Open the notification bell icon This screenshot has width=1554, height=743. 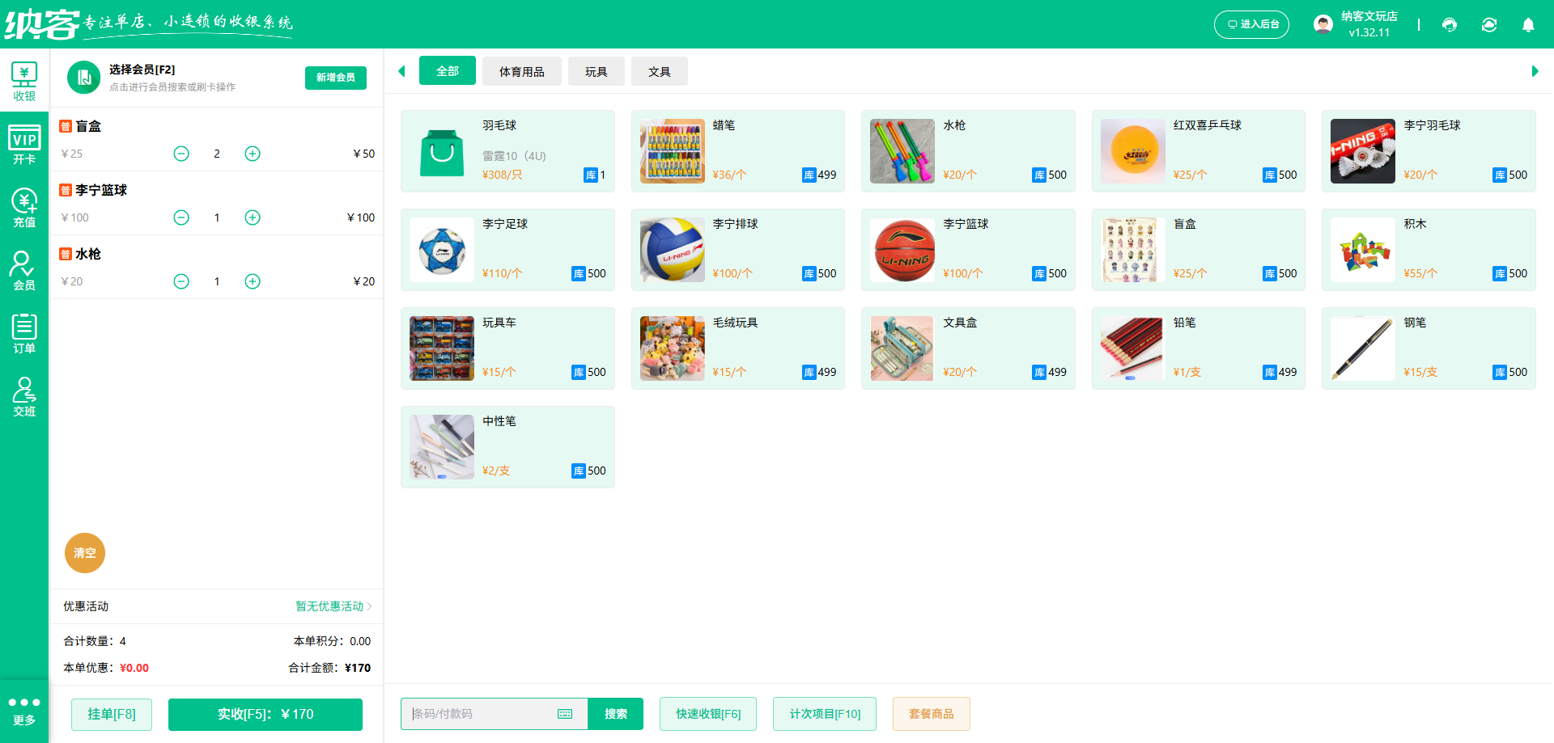pyautogui.click(x=1528, y=25)
